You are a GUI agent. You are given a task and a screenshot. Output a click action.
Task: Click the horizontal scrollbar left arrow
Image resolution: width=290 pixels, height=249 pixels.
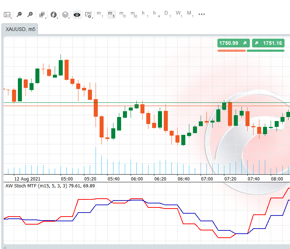coord(5,248)
